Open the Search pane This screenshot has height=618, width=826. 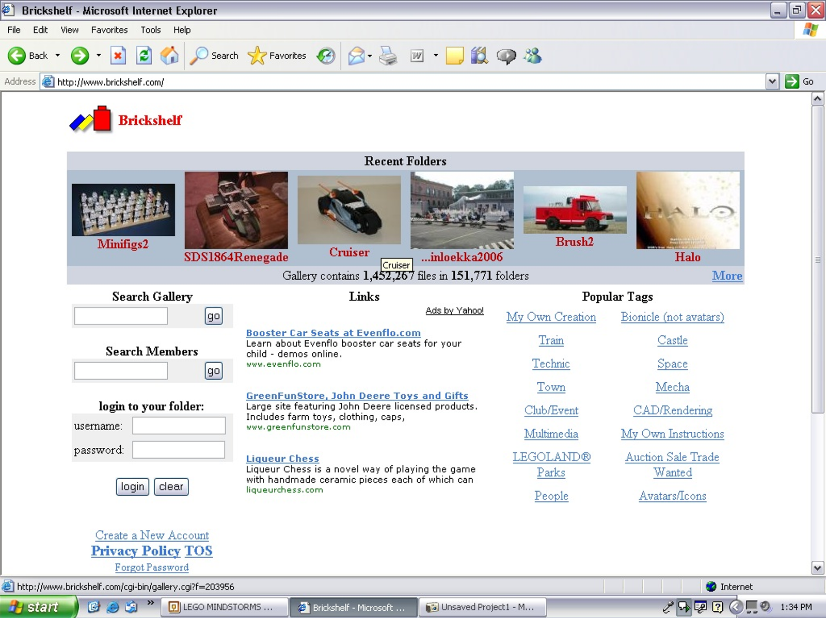pos(214,56)
